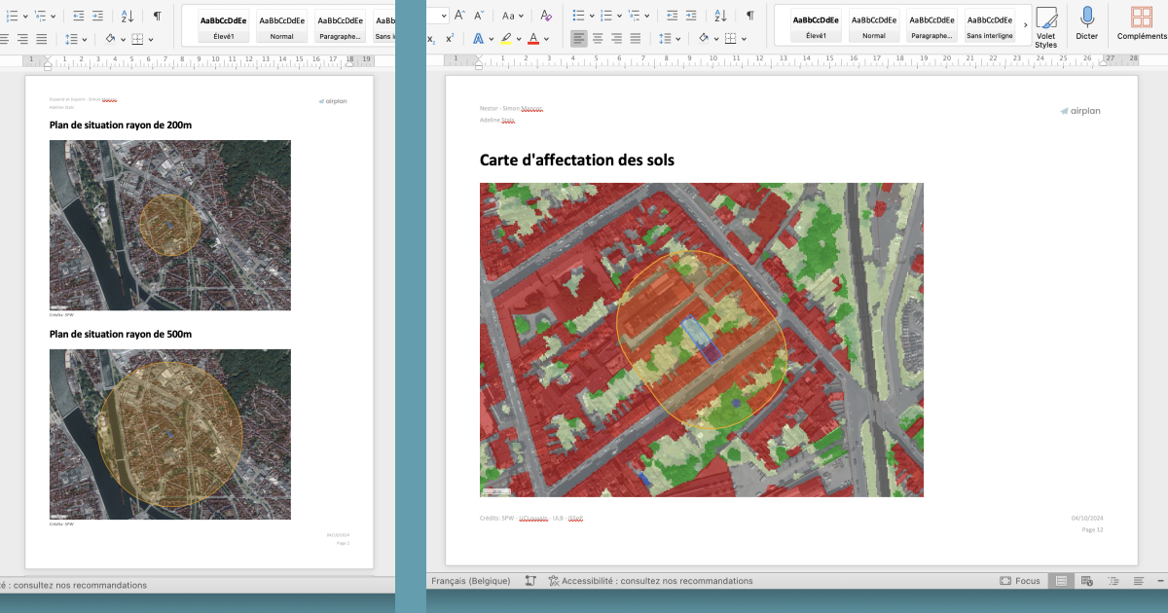Screen dimensions: 1168x613
Task: Expand font color options in right window
Action: coord(547,39)
